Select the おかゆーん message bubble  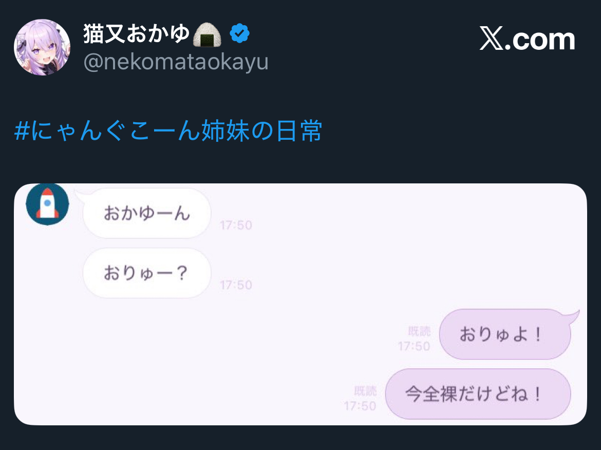point(147,213)
